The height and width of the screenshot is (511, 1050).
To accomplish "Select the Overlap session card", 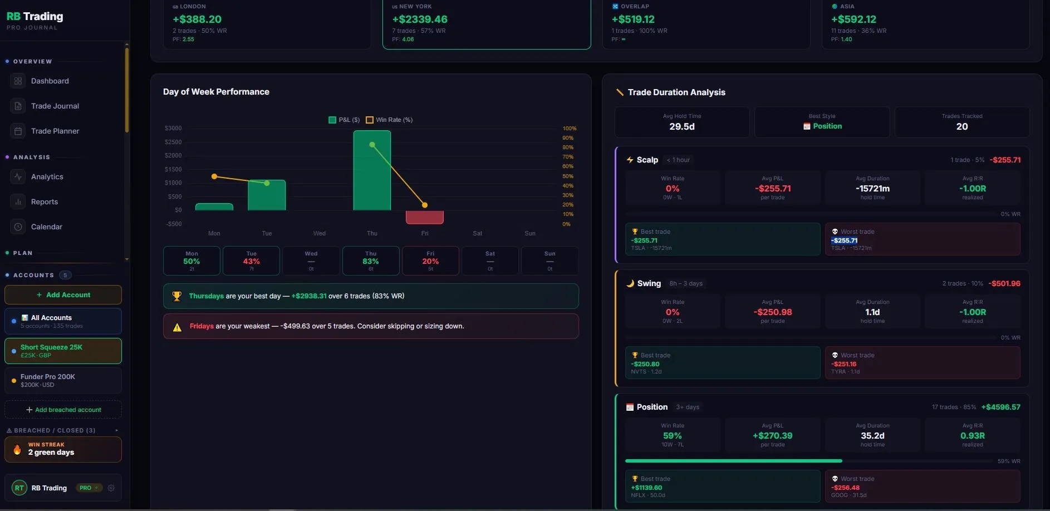I will (706, 24).
